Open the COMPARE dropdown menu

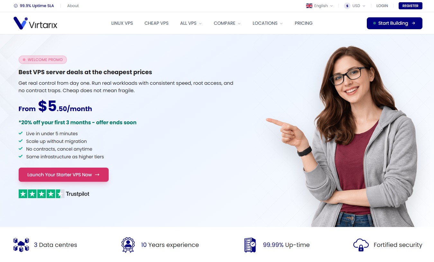tap(227, 23)
